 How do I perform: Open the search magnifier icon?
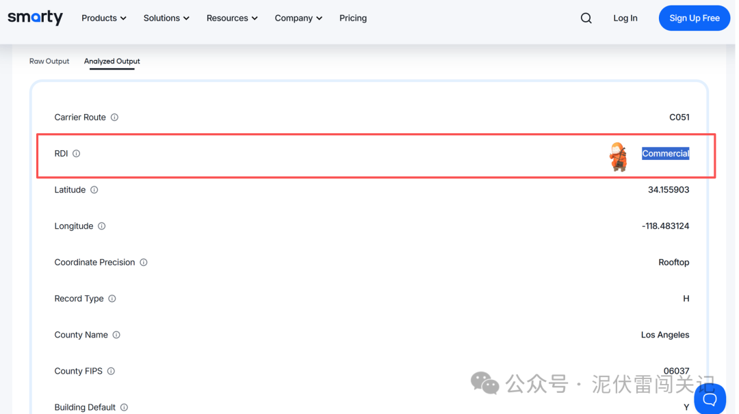(586, 18)
